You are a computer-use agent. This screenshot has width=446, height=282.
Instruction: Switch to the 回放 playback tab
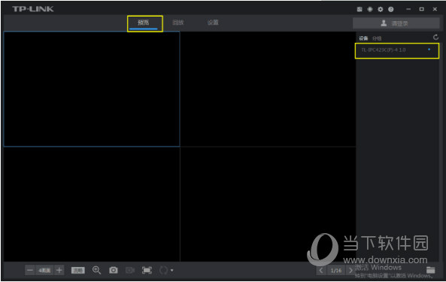(178, 23)
